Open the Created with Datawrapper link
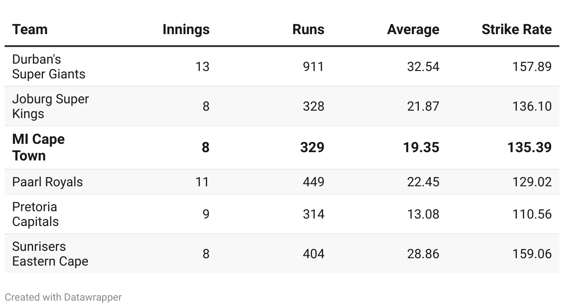 click(63, 297)
